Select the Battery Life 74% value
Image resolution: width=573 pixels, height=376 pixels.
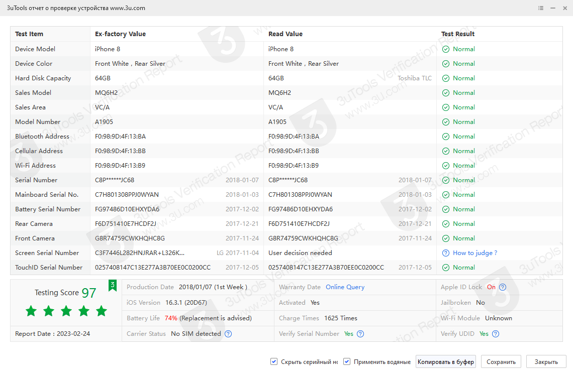pos(171,318)
